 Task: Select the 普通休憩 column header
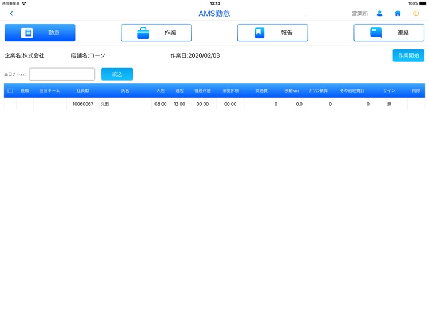pos(202,90)
